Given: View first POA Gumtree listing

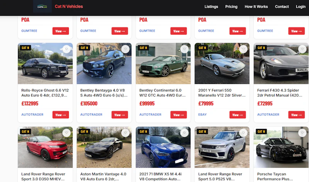Looking at the screenshot, I should coord(61,31).
